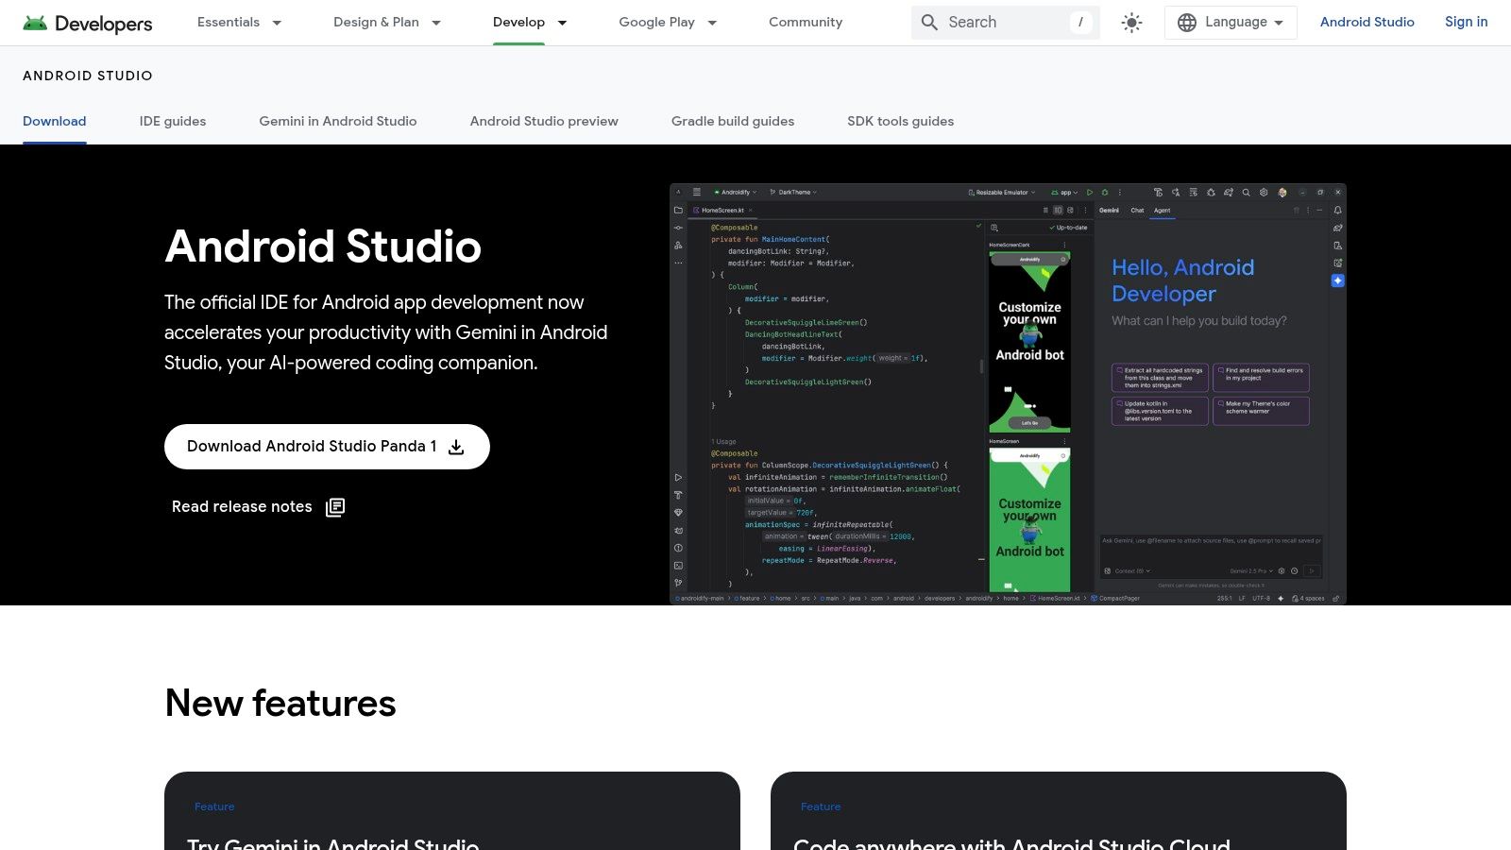This screenshot has width=1511, height=850.
Task: Click the "New features" heading
Action: (280, 704)
